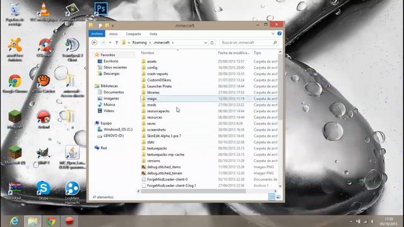The height and width of the screenshot is (227, 404).
Task: Select the assets folder icon
Action: tap(143, 61)
